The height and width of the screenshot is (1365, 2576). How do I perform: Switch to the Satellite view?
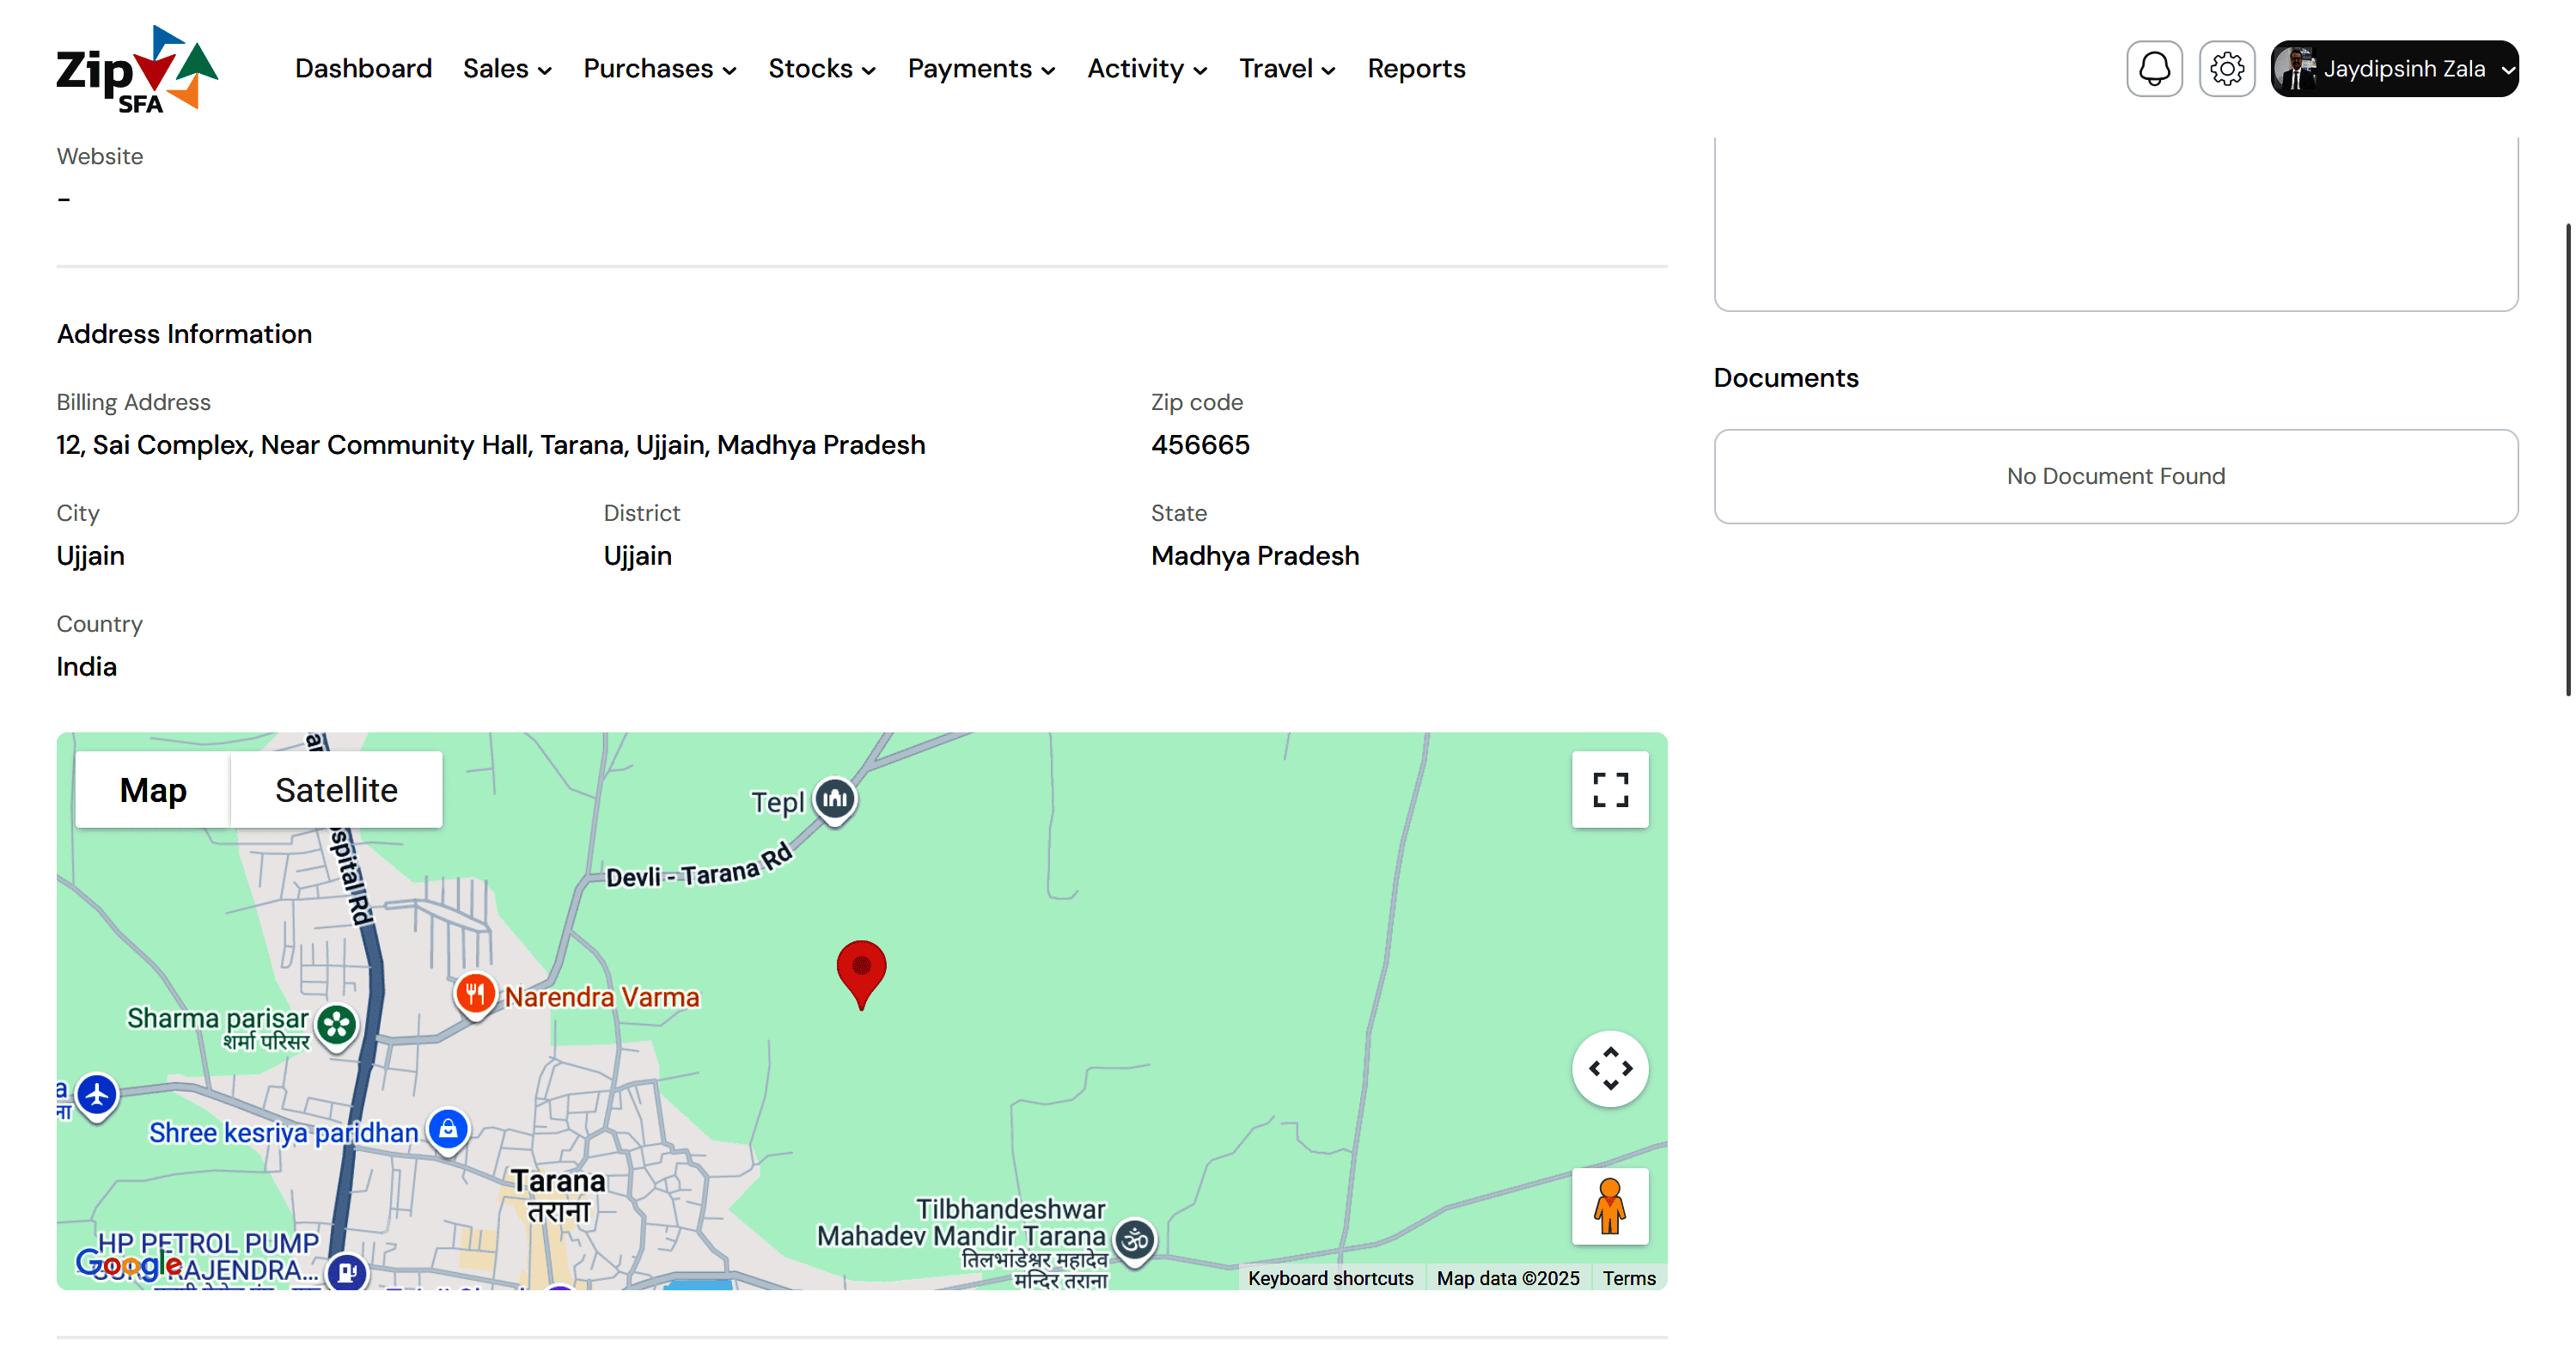(x=336, y=790)
